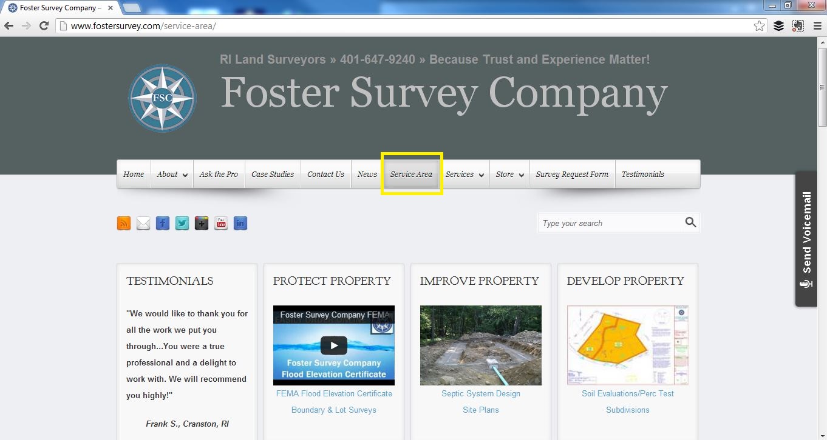Open the Soil Evaluations/Perc Test link
Screen dimensions: 827x440
coord(628,393)
